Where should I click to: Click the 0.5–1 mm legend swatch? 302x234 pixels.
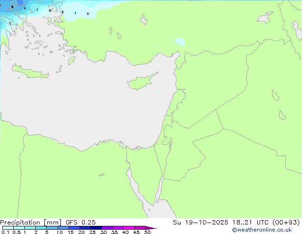[x=19, y=228]
